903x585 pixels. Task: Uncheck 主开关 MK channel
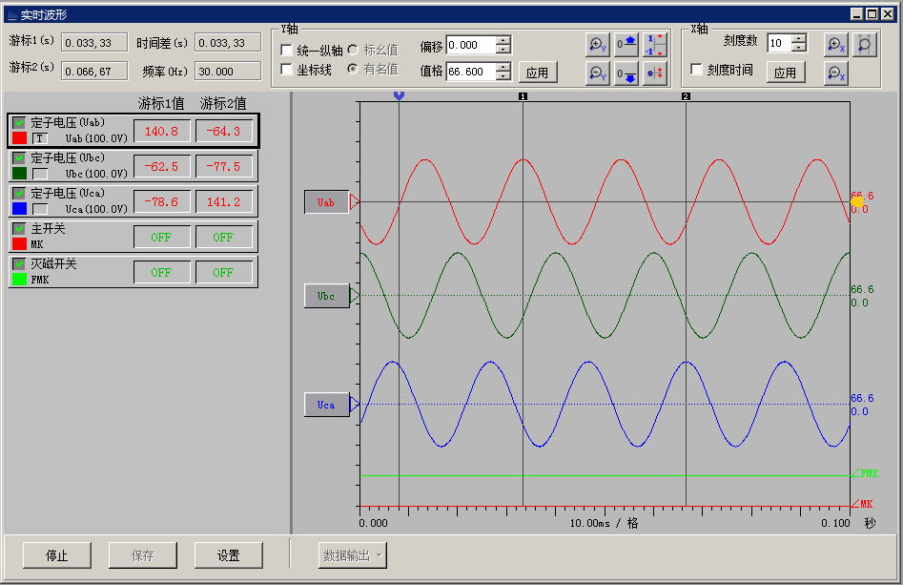19,229
